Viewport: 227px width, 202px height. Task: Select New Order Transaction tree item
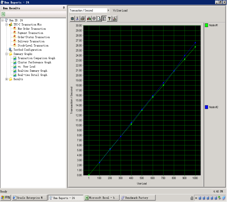(32, 29)
